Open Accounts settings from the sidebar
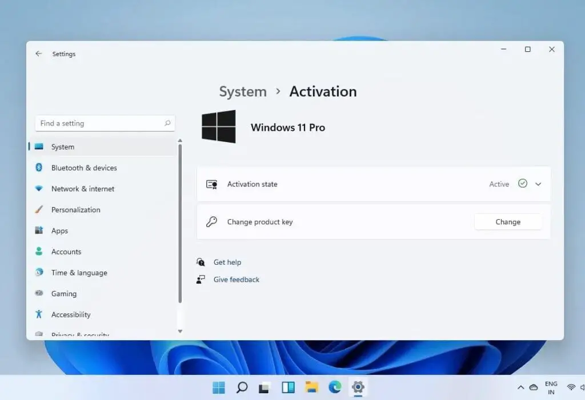Screen dimensions: 585x400 point(66,252)
